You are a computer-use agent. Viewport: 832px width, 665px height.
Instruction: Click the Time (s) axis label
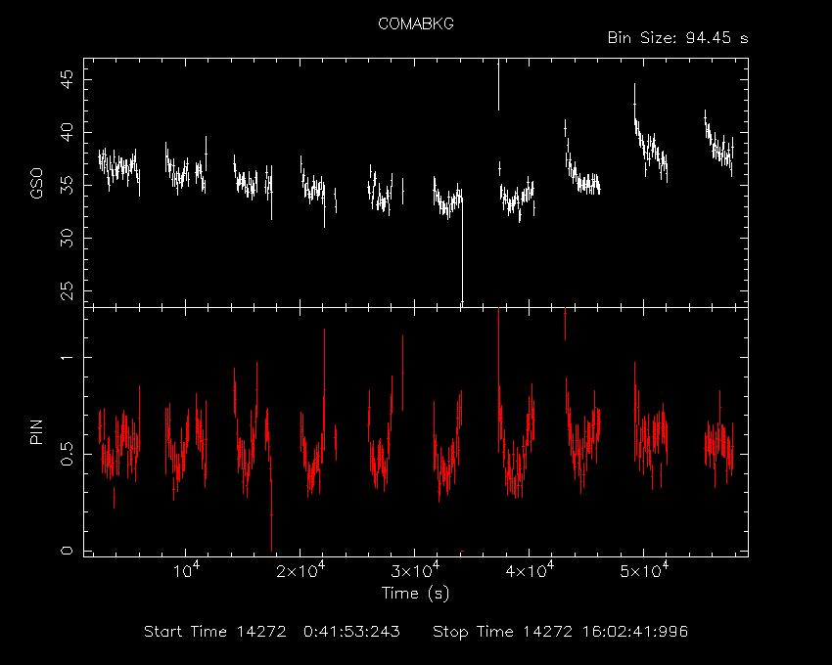415,593
